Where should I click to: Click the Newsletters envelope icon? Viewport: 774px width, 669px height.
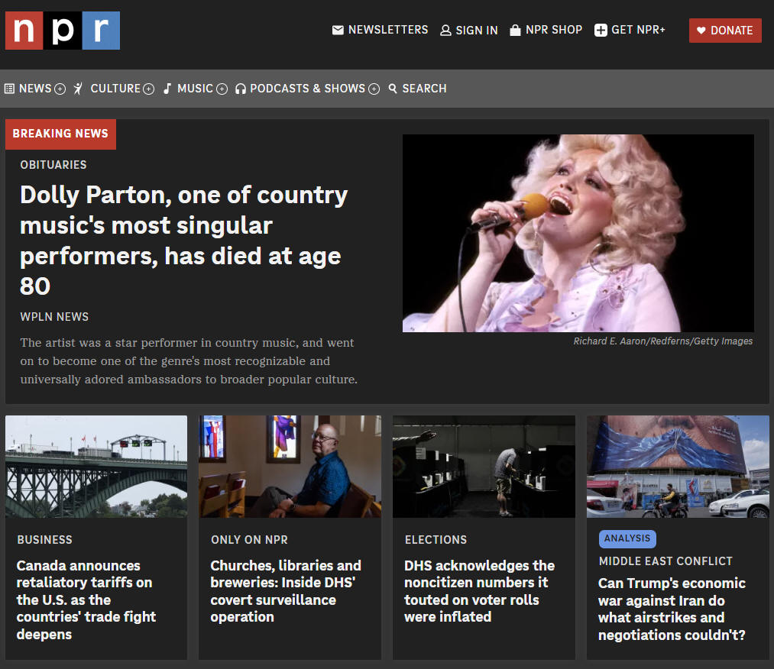(x=338, y=30)
